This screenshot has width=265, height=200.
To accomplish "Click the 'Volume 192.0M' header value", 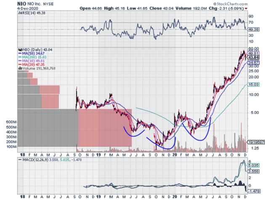I will (191, 8).
